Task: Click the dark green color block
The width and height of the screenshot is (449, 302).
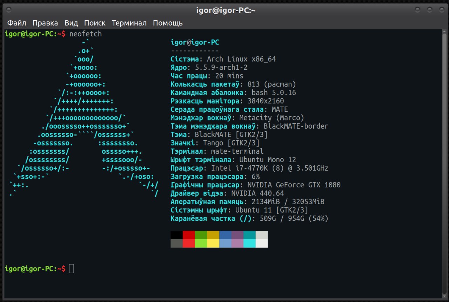Action: (201, 235)
